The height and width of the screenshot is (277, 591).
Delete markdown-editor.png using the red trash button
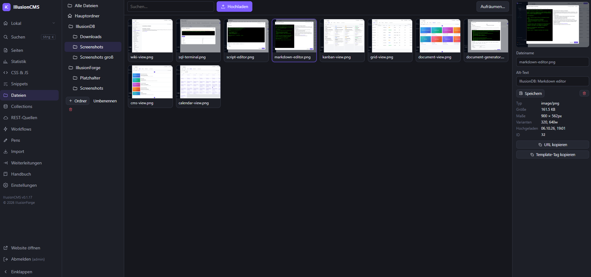point(584,93)
